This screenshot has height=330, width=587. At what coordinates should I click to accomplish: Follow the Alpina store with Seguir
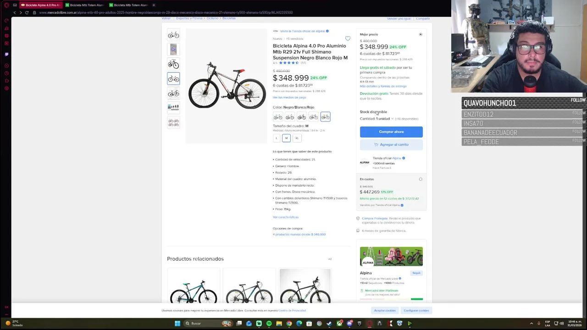(416, 273)
